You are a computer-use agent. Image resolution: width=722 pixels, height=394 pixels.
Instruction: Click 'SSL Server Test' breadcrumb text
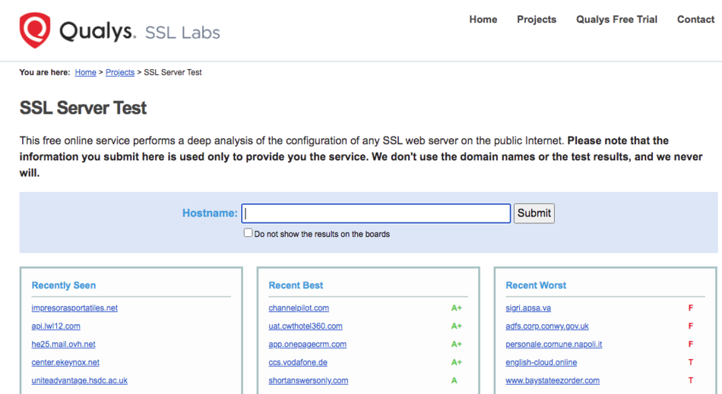pyautogui.click(x=173, y=72)
